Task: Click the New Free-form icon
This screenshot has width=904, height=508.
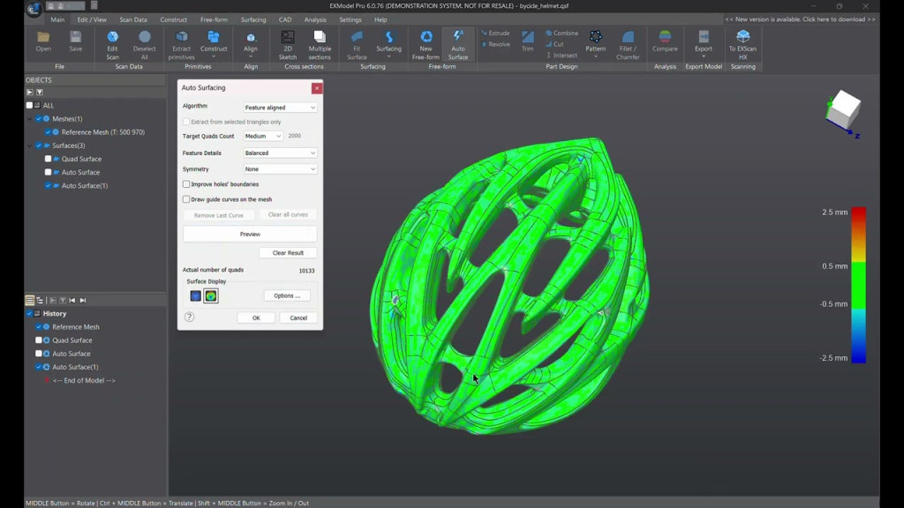Action: pos(426,38)
